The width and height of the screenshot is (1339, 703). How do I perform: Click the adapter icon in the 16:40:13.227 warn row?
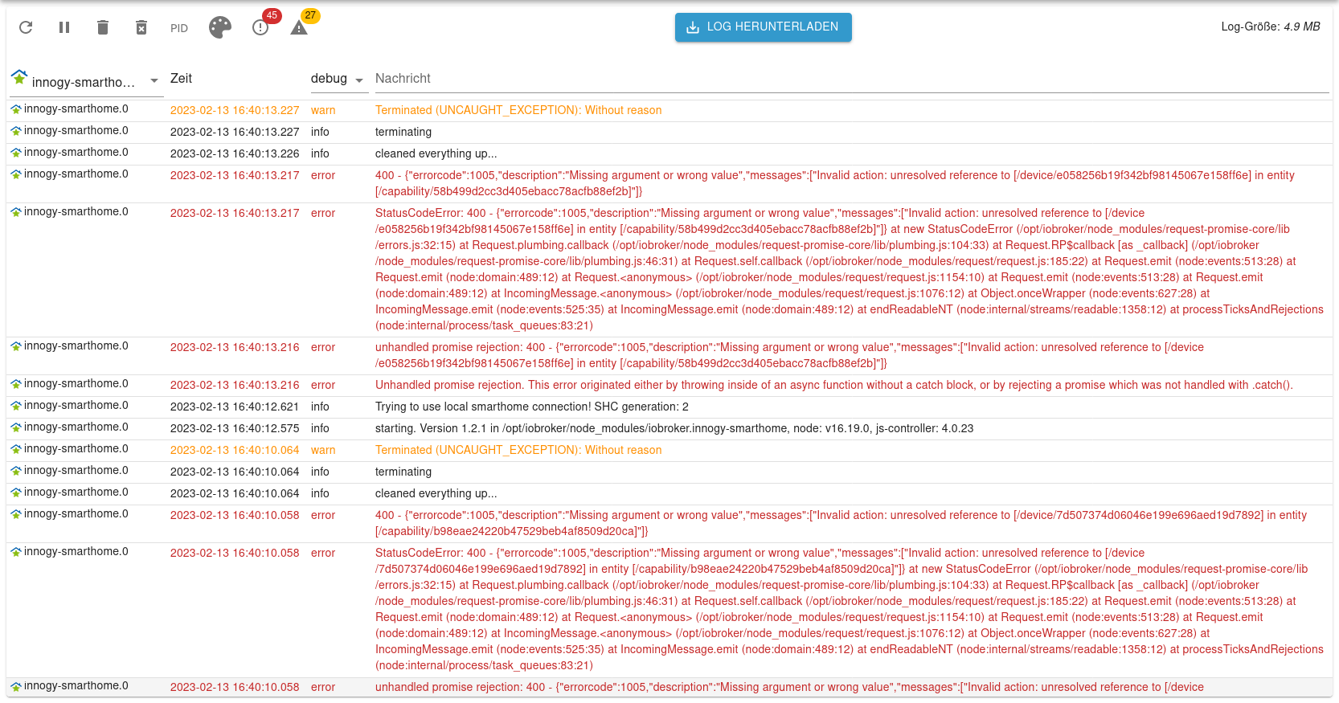(16, 109)
